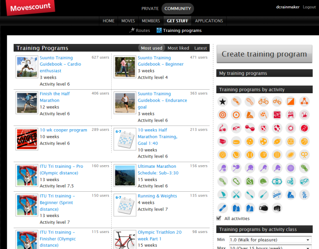Open the Training programs submenu item
The width and height of the screenshot is (319, 249).
[182, 30]
